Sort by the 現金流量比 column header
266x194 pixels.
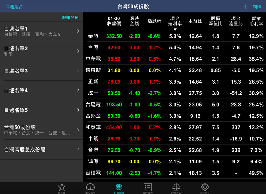click(x=236, y=21)
